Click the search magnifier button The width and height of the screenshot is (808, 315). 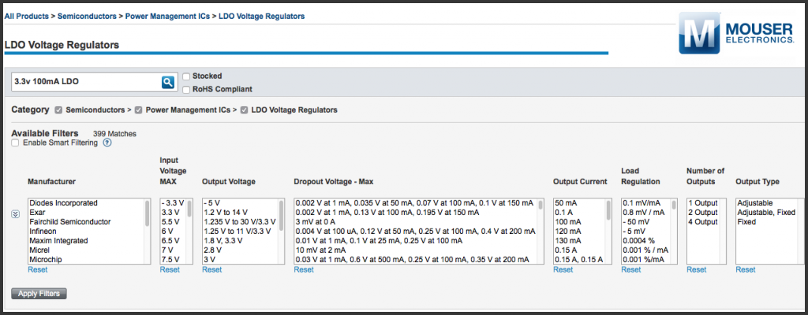click(168, 82)
